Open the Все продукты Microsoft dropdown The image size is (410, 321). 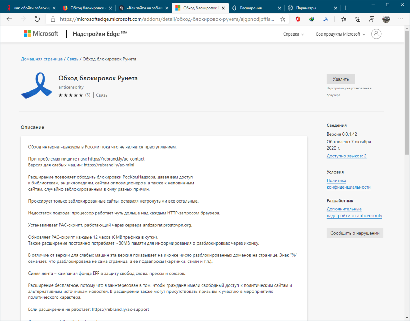[x=340, y=34]
